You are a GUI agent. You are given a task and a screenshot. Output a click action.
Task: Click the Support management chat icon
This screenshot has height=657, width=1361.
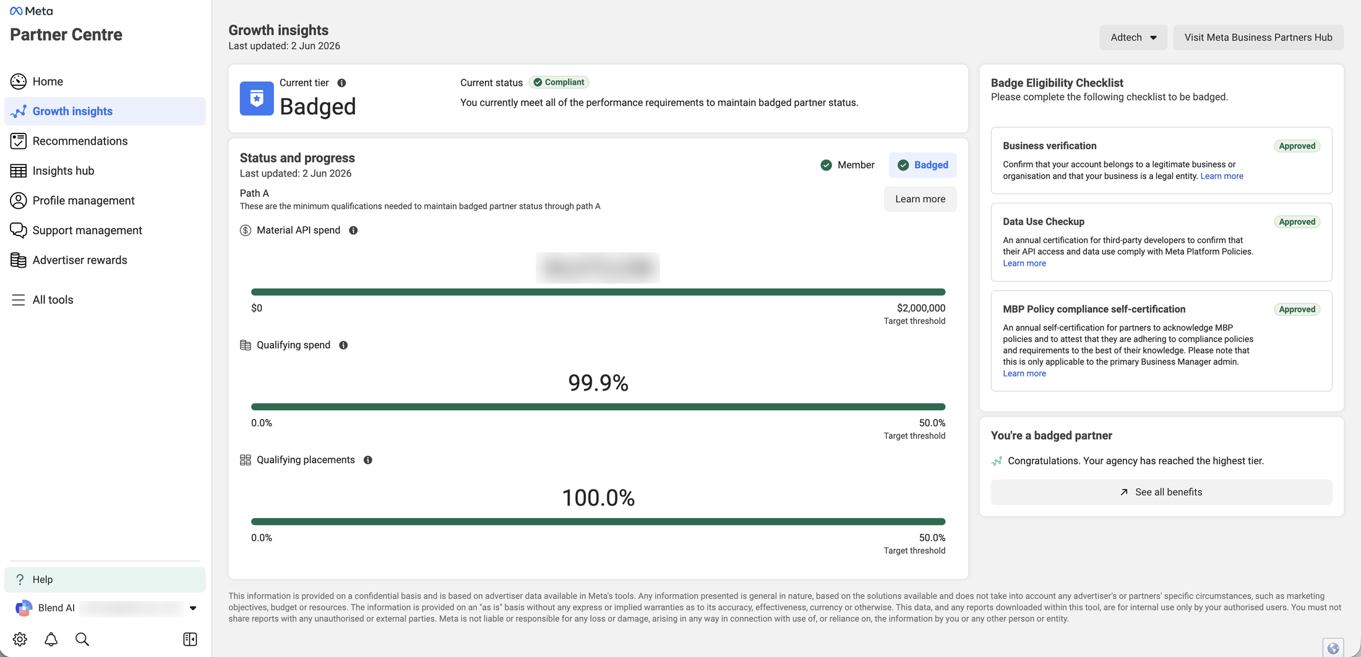coord(19,230)
